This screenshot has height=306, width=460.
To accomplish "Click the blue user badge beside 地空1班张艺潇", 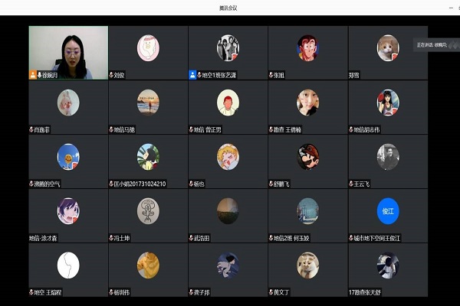I will point(192,75).
